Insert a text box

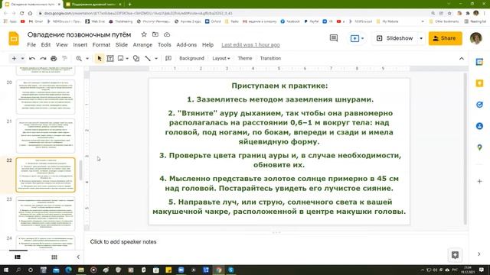click(x=110, y=58)
